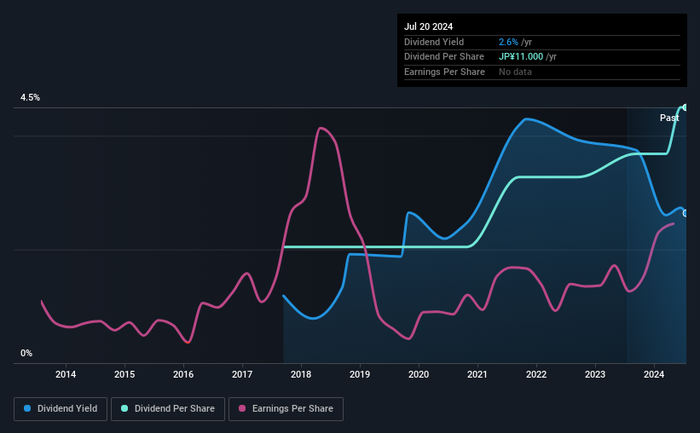The width and height of the screenshot is (700, 433).
Task: Click the 2015 x-axis label
Action: [124, 374]
